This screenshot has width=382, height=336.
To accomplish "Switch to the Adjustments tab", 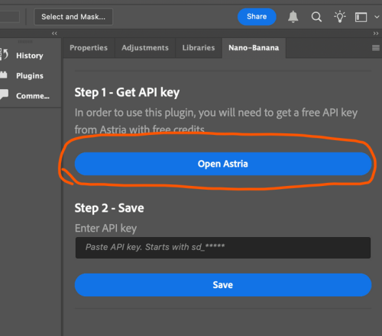I will [145, 48].
